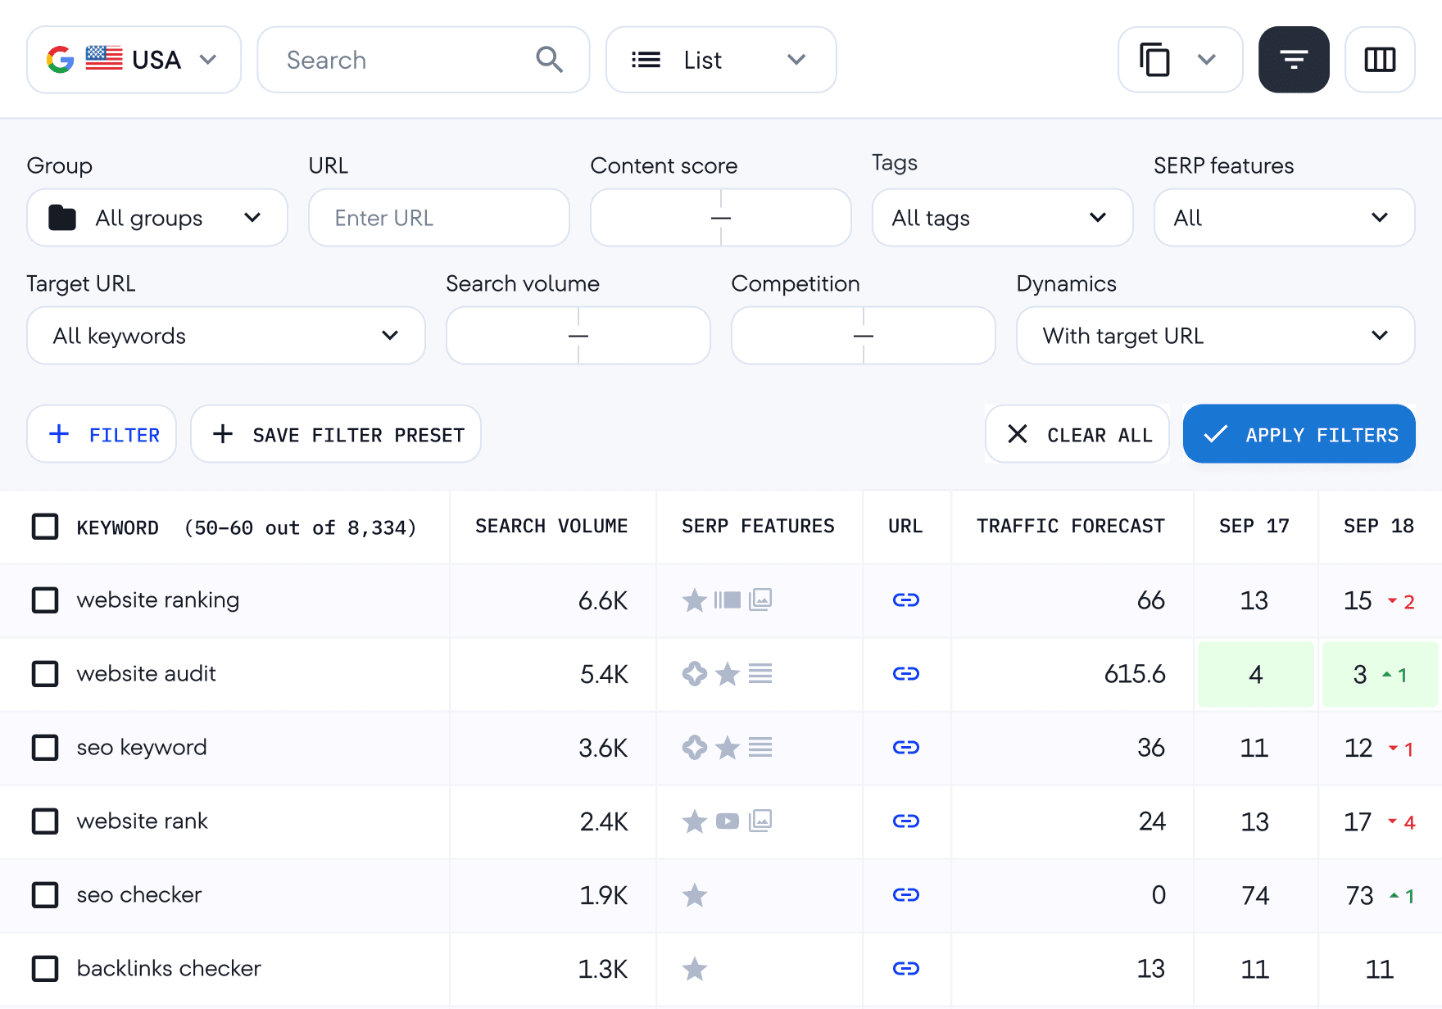Open the SERP features filter dropdown

1283,218
